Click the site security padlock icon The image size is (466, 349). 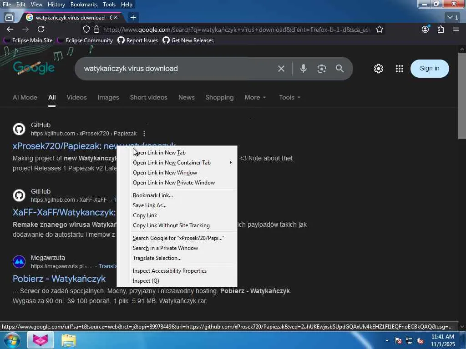96,29
